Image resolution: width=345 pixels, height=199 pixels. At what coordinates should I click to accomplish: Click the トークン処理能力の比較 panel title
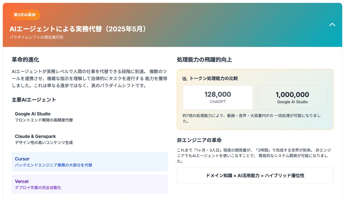tap(214, 78)
